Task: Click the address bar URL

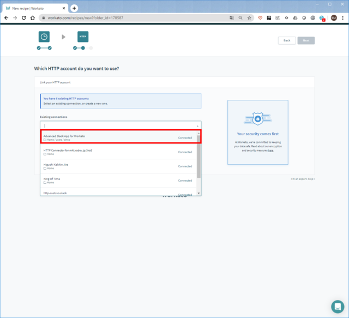Action: [86, 18]
